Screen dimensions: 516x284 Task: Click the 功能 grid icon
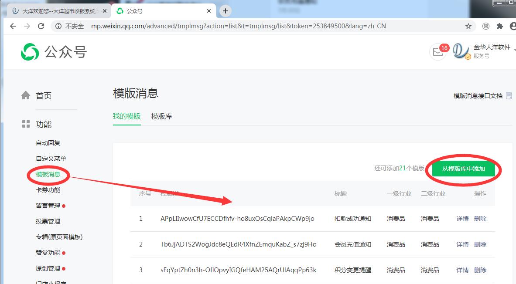tap(26, 124)
